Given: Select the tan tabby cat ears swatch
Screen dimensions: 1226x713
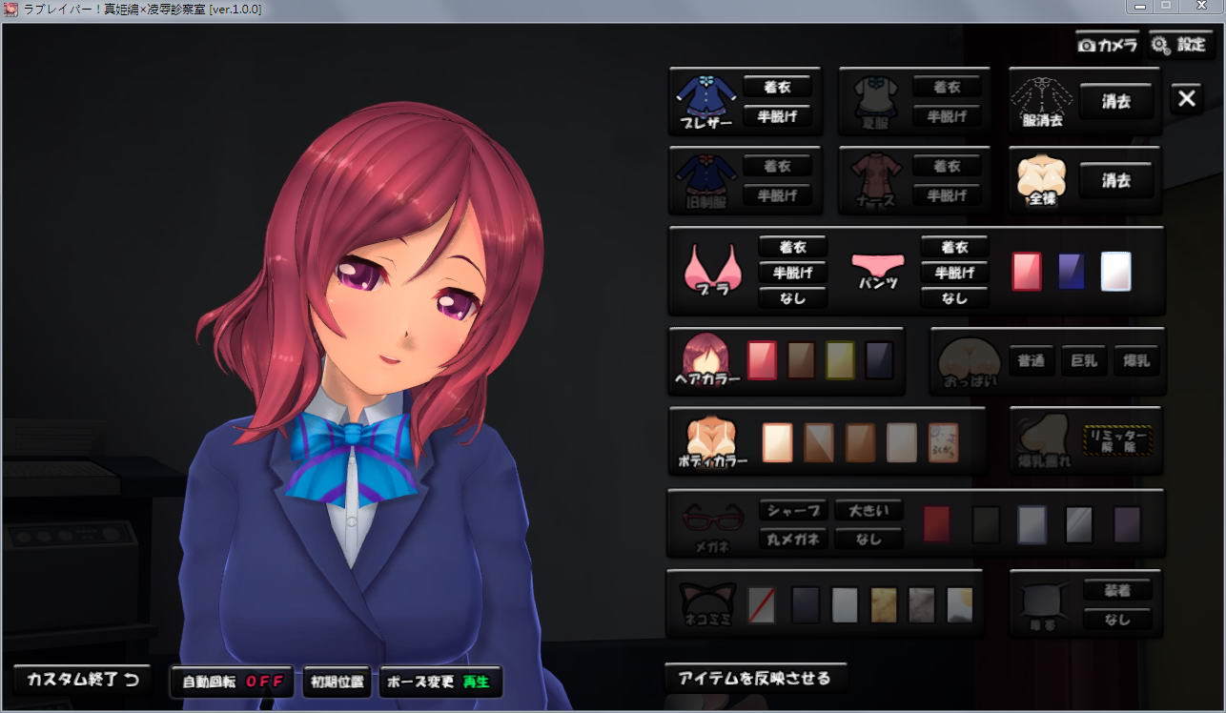Looking at the screenshot, I should 883,604.
